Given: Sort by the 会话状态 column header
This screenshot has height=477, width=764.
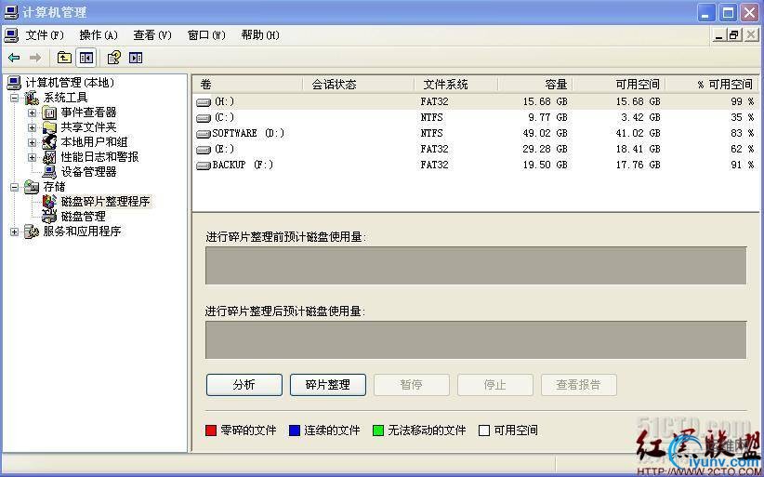Looking at the screenshot, I should coord(360,85).
